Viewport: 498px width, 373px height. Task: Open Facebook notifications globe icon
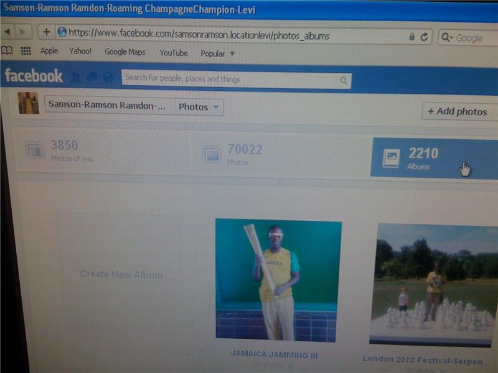pos(108,77)
